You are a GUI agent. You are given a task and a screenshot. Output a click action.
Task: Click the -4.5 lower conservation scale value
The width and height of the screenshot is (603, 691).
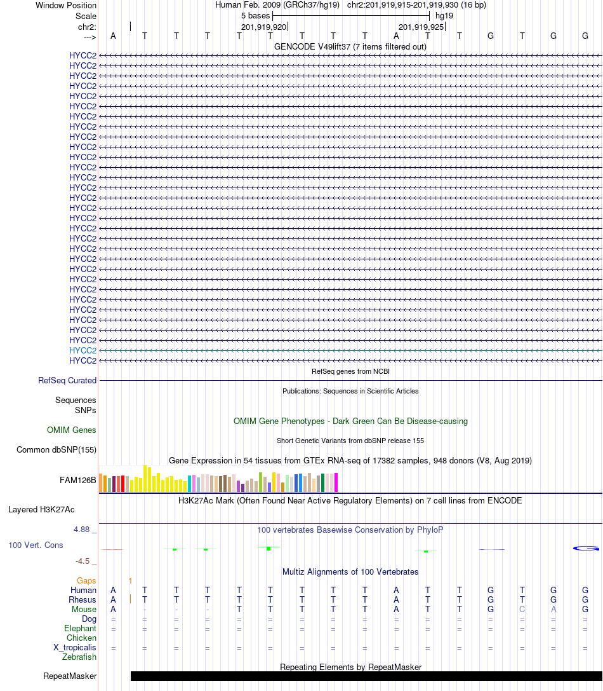click(83, 561)
